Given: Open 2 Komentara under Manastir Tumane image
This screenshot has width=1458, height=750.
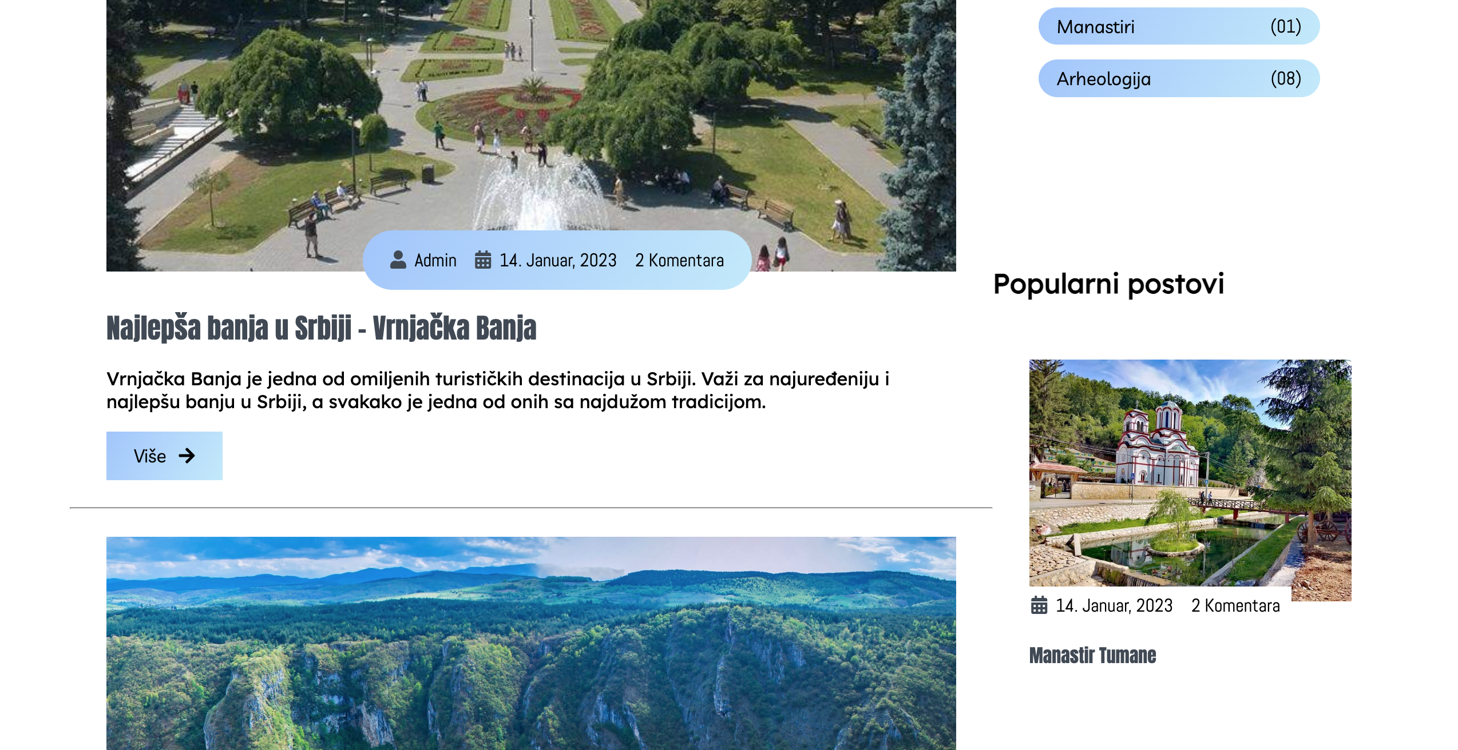Looking at the screenshot, I should click(x=1235, y=606).
